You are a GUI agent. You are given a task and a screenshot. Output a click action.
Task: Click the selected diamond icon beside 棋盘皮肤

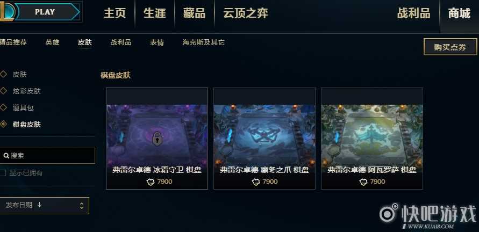click(x=3, y=124)
